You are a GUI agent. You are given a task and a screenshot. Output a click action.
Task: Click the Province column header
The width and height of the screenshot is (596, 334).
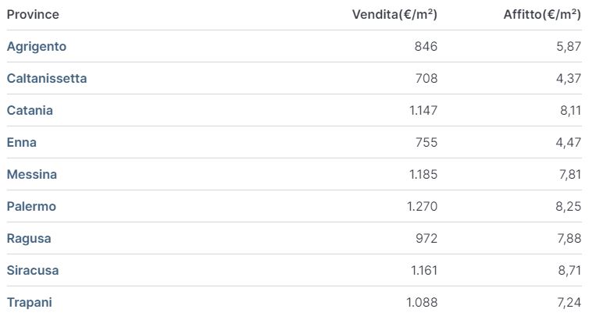(33, 15)
